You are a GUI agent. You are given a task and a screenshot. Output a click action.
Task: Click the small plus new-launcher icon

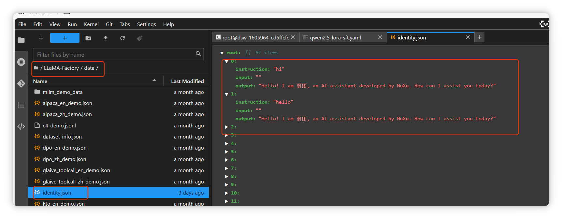pos(41,38)
